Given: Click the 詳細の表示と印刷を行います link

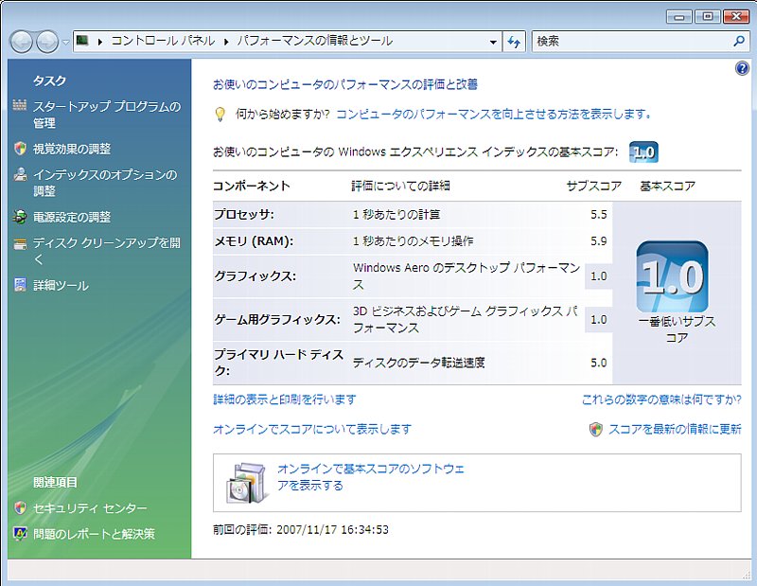Looking at the screenshot, I should click(285, 400).
